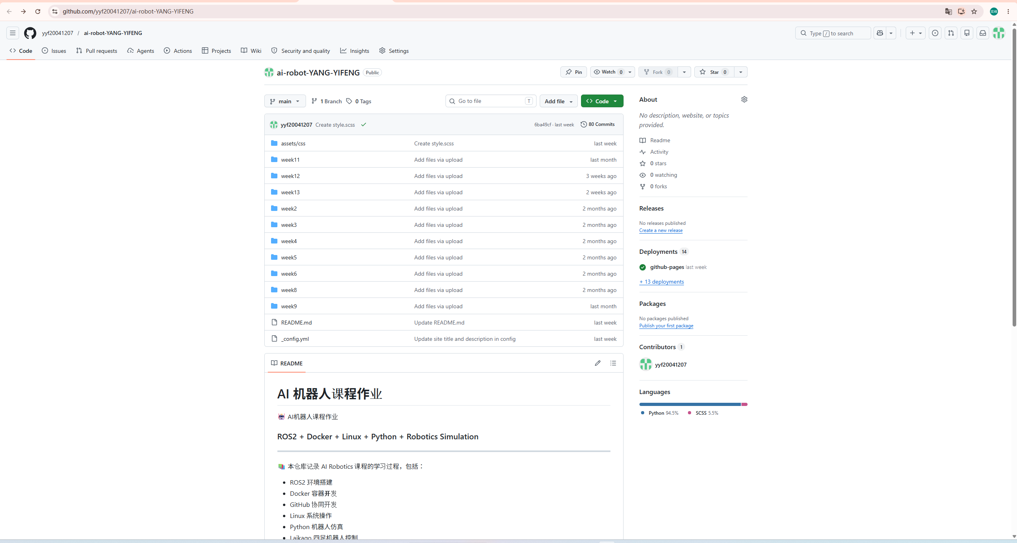View site information icon in address bar
This screenshot has height=543, width=1017.
click(x=55, y=12)
